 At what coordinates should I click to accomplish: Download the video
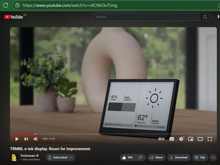click(x=179, y=157)
